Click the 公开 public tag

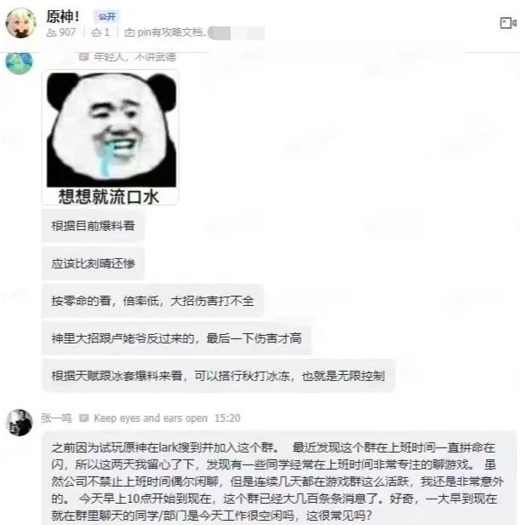(x=106, y=16)
